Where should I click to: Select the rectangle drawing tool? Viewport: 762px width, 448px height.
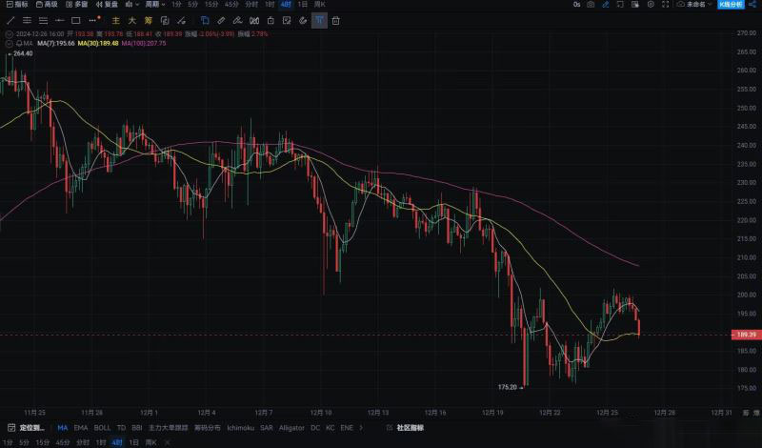pos(75,20)
